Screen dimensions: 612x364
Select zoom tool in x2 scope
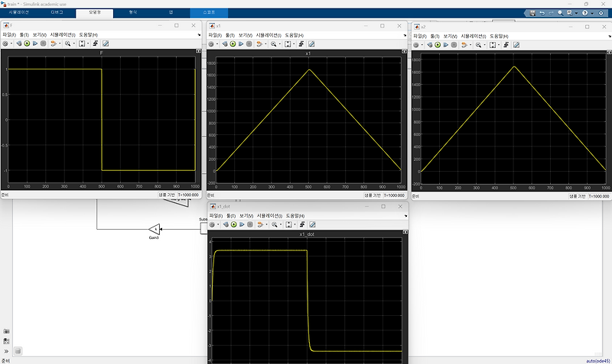click(479, 45)
